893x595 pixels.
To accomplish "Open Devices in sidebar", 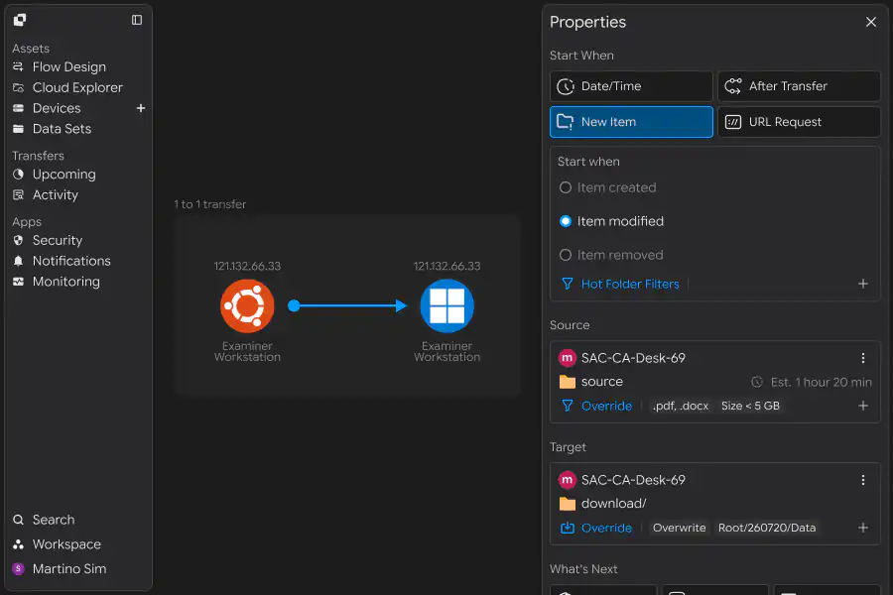I will [x=47, y=108].
